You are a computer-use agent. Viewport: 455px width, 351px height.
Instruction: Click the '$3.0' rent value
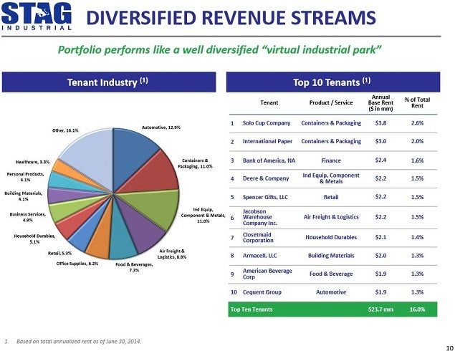(380, 141)
